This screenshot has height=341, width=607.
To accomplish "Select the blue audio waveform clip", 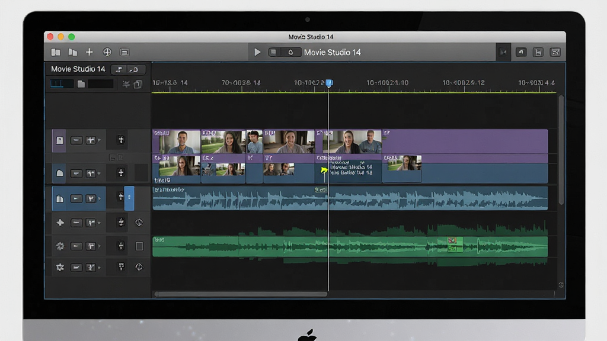I will [350, 198].
